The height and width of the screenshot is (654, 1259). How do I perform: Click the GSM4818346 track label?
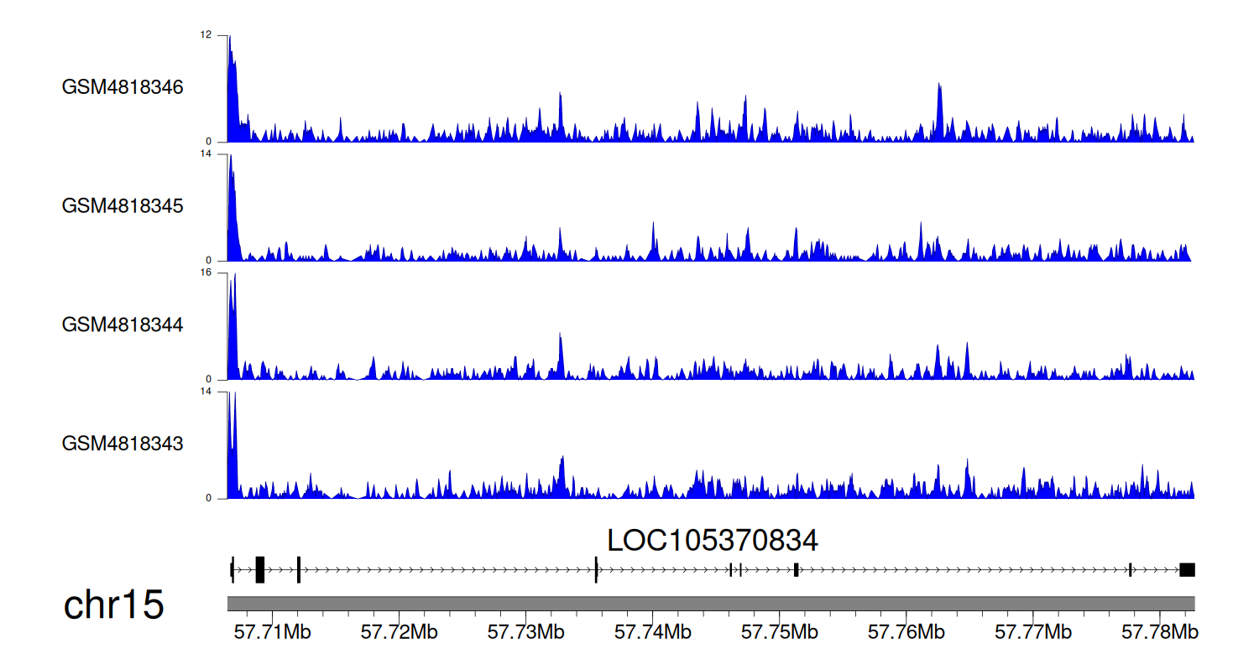click(123, 87)
